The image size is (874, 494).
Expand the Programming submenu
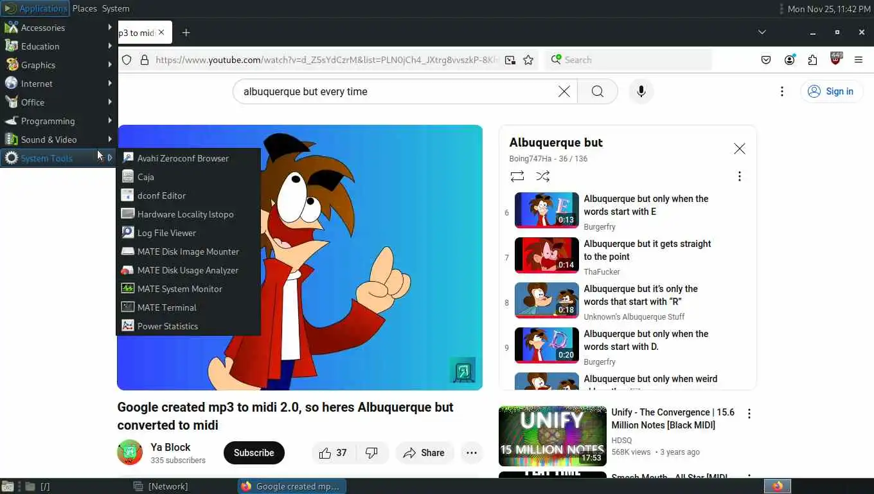click(58, 121)
